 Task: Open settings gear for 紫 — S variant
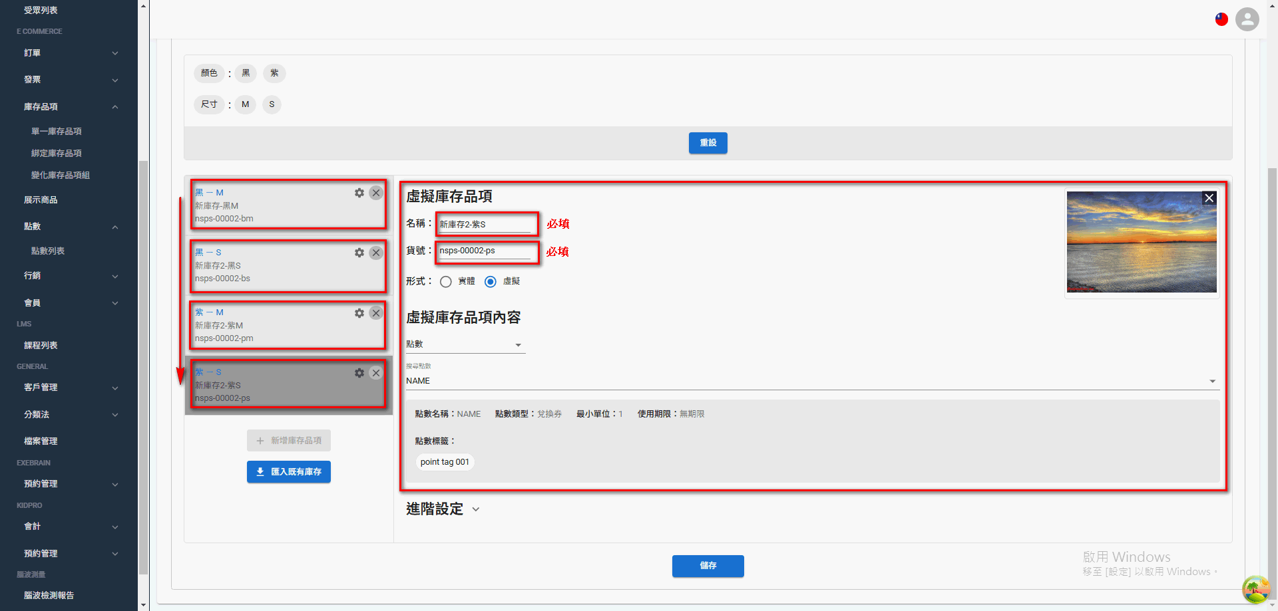pos(359,373)
